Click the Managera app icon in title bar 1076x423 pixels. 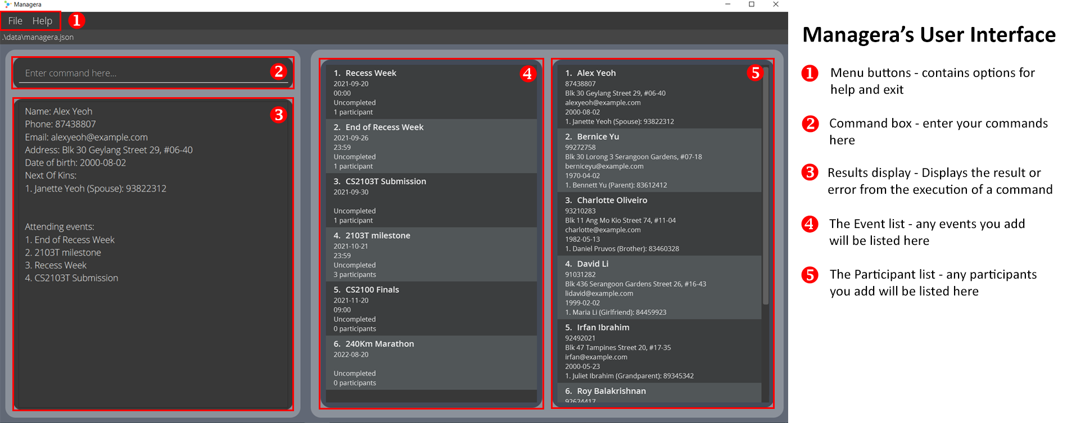point(8,4)
